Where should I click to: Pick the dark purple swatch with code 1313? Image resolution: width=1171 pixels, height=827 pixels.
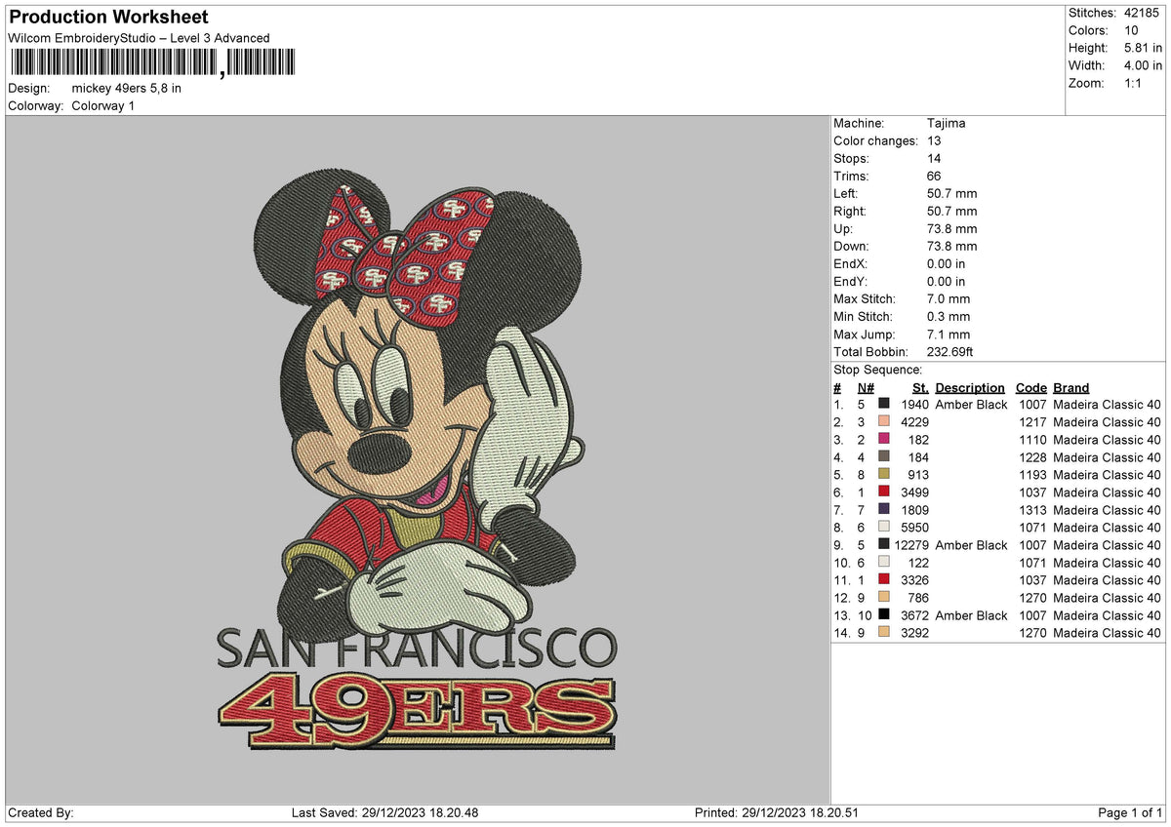coord(884,508)
